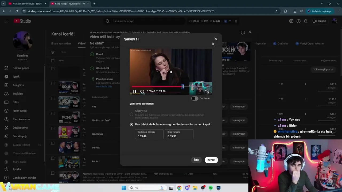Click the İptal button
The width and height of the screenshot is (342, 192).
tap(196, 160)
